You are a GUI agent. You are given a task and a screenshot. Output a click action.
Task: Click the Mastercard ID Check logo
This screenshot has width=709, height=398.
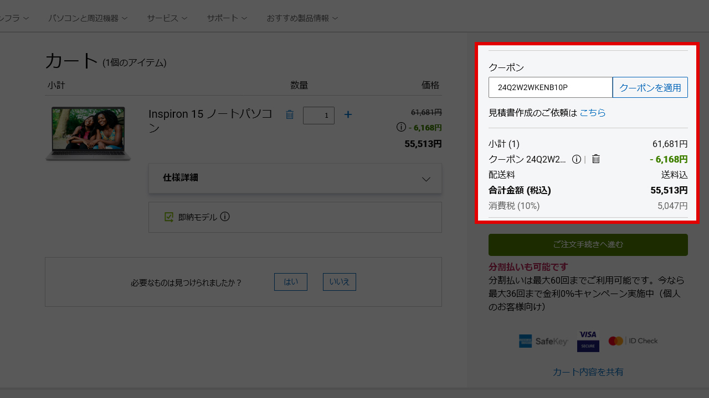click(x=633, y=341)
